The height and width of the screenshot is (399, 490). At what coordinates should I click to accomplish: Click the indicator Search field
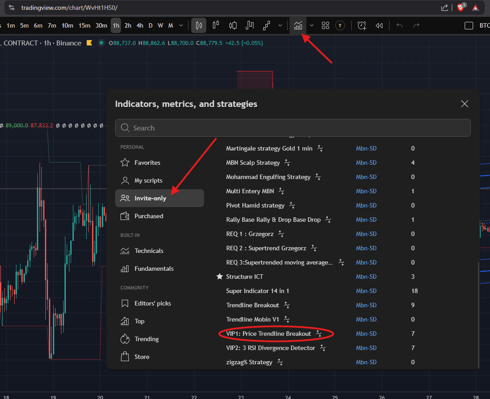coord(293,128)
